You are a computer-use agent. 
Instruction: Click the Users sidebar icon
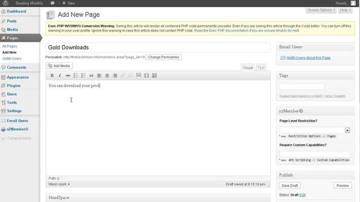click(x=3, y=94)
